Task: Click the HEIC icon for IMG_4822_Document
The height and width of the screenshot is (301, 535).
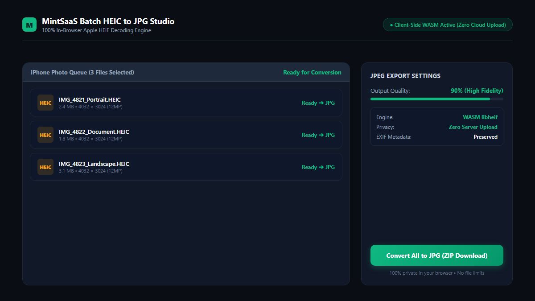Action: [45, 135]
